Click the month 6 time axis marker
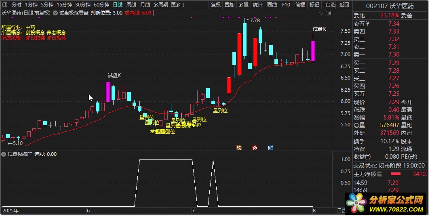 88,211
